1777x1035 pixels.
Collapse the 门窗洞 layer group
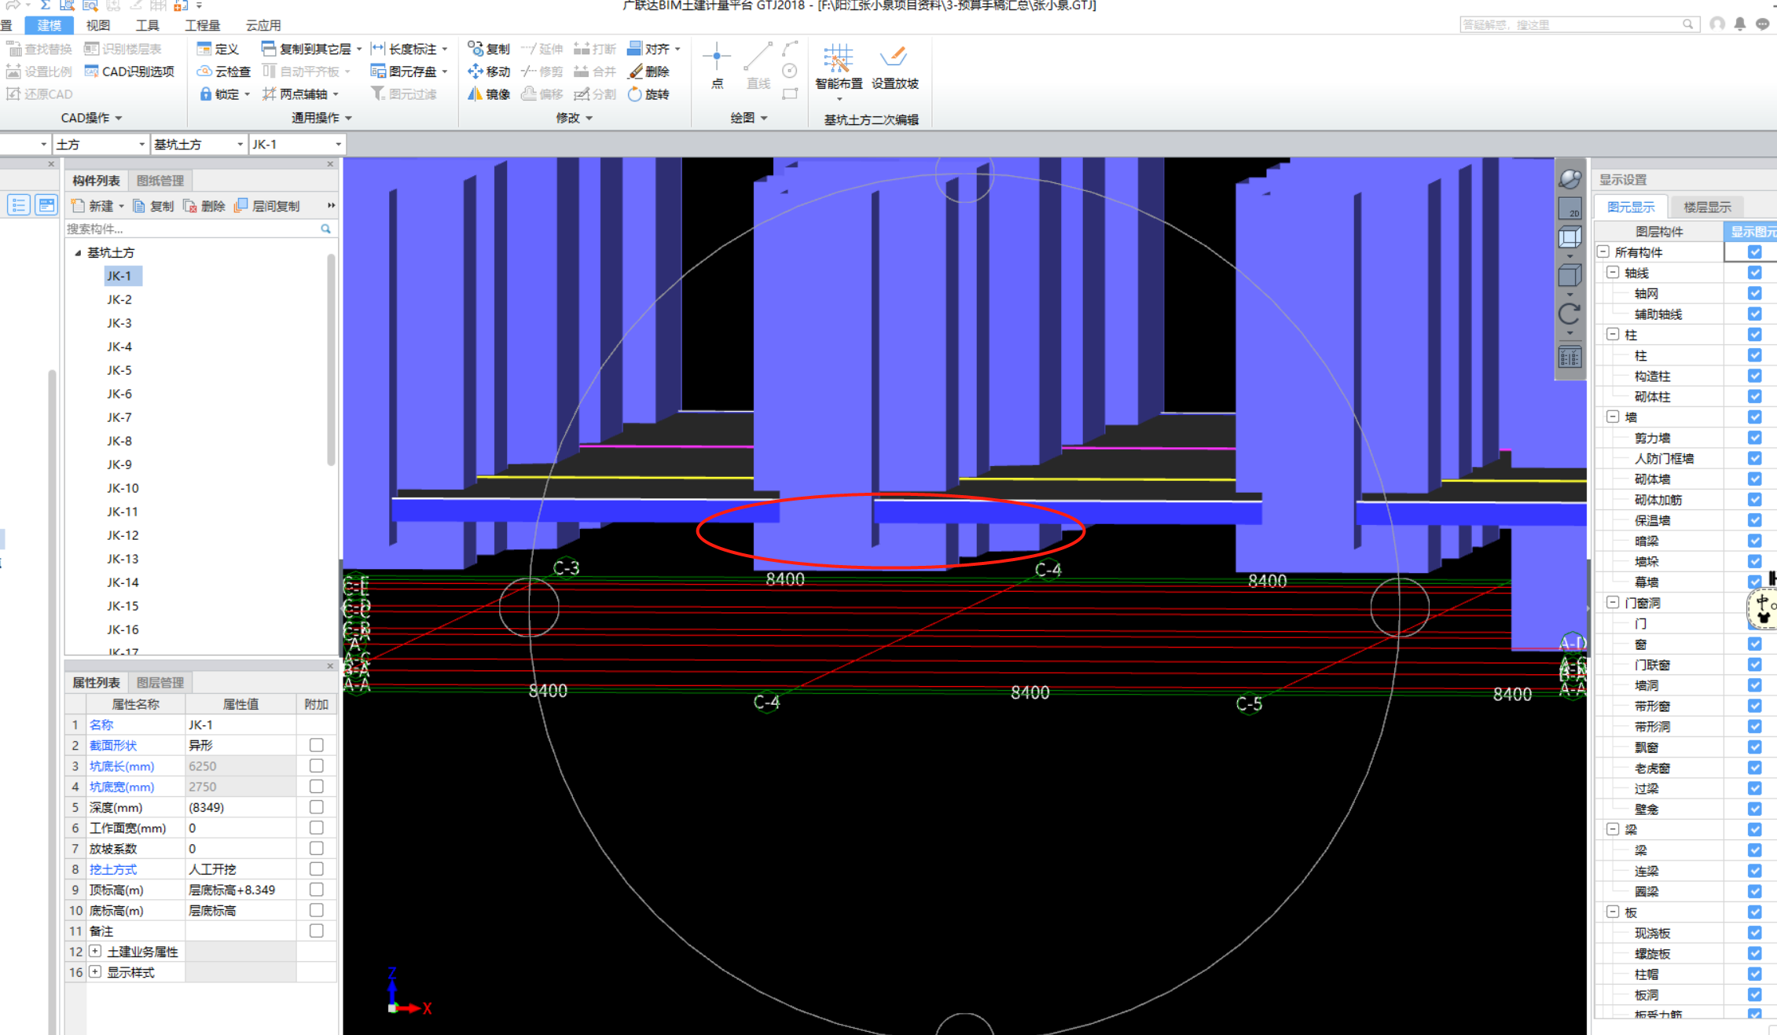click(x=1613, y=603)
